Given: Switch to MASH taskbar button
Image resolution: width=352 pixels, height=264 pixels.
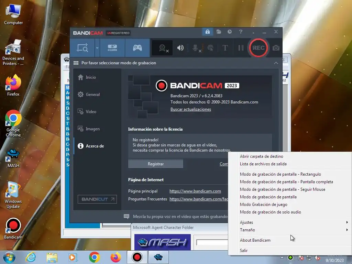Looking at the screenshot, I should pos(158,257).
